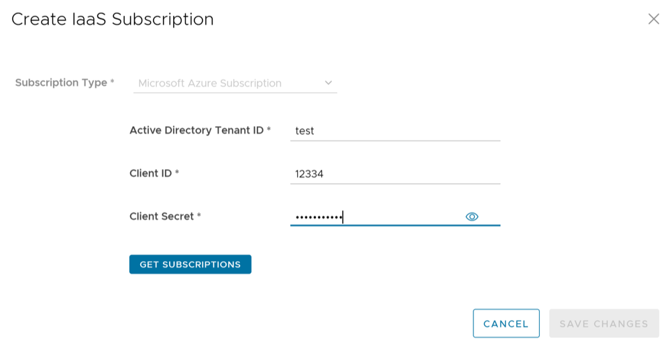Click the Create IaaS Subscription title
Screen dimensions: 670x346
pos(113,19)
